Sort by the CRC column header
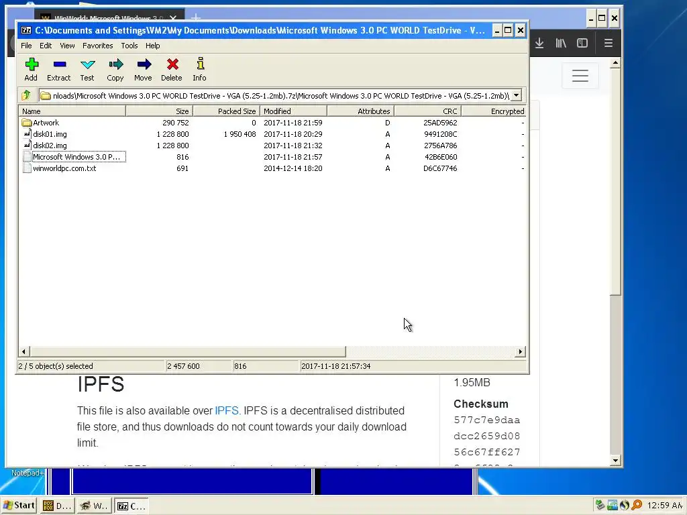Screen dimensions: 687x515 point(427,111)
